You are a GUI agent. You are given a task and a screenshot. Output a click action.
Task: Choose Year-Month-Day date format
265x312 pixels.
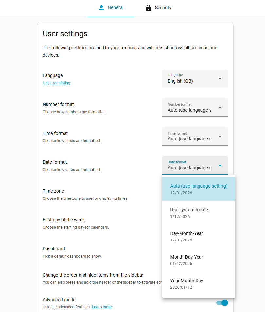click(x=199, y=283)
